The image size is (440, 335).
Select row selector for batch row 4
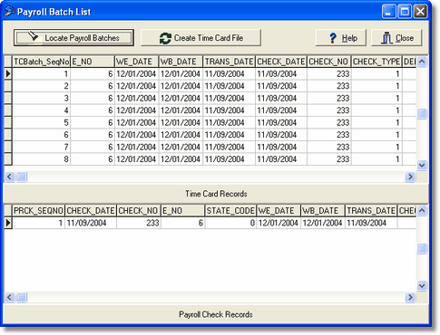click(x=8, y=110)
